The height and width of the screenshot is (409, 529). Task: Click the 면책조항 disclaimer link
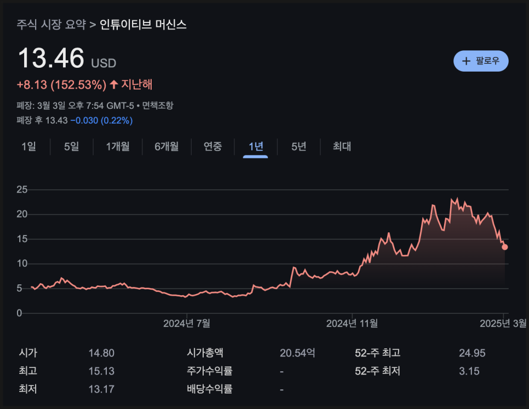tap(158, 106)
